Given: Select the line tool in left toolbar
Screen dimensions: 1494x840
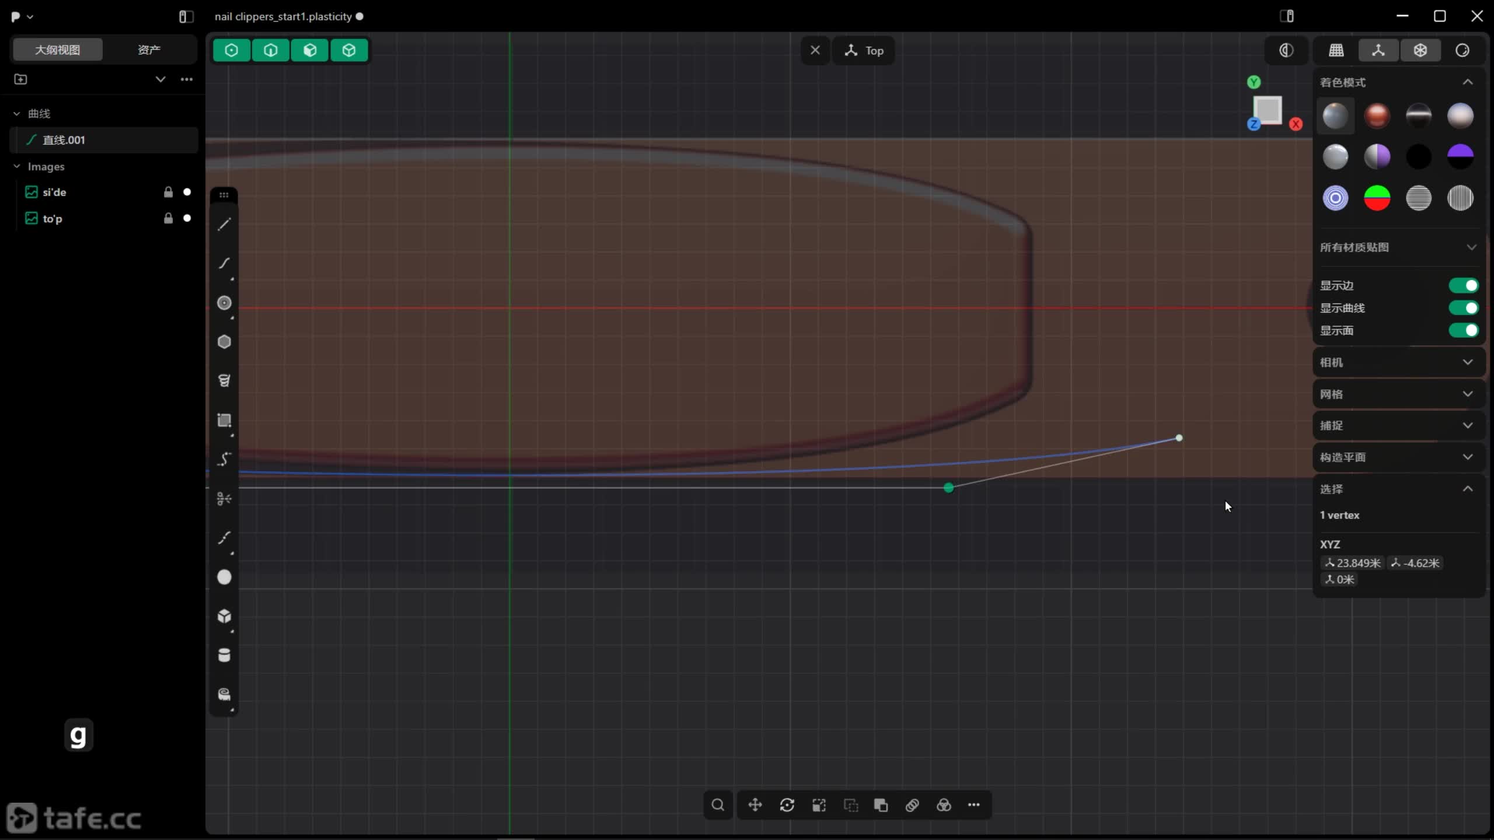Looking at the screenshot, I should [224, 225].
